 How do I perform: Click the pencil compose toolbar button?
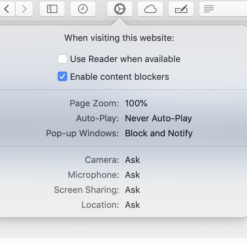tap(181, 9)
